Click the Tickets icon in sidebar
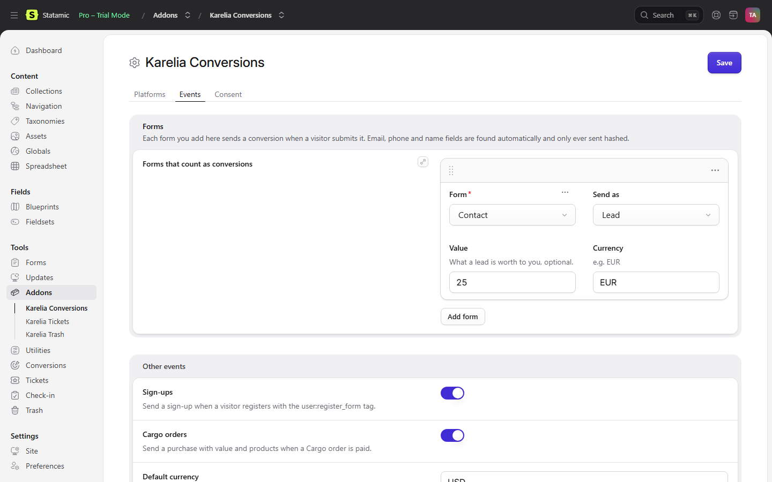The image size is (772, 482). pos(15,380)
